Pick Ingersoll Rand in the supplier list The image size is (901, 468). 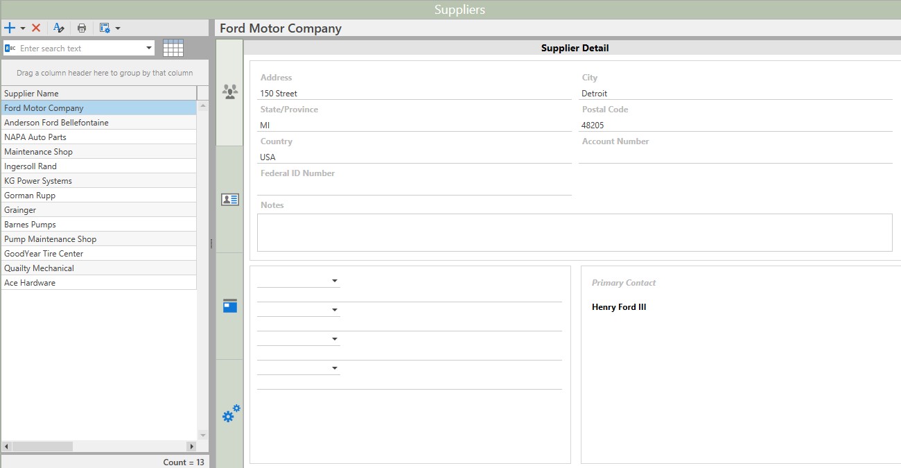point(99,166)
